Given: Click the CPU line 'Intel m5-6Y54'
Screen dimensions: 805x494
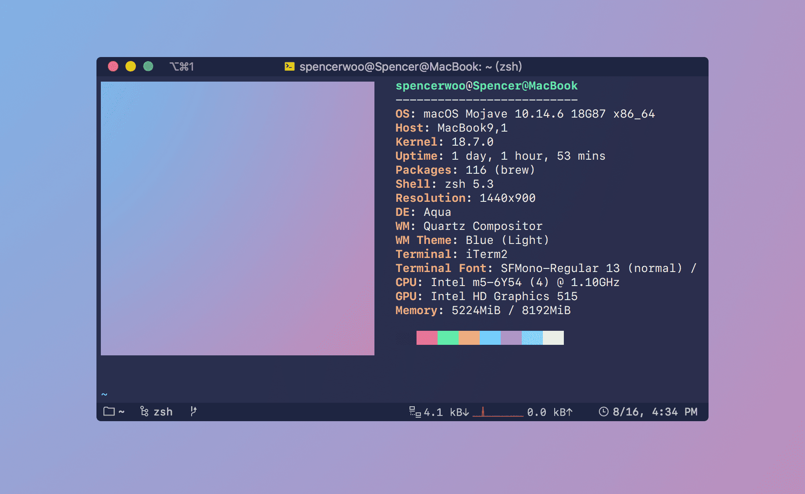Looking at the screenshot, I should 508,283.
